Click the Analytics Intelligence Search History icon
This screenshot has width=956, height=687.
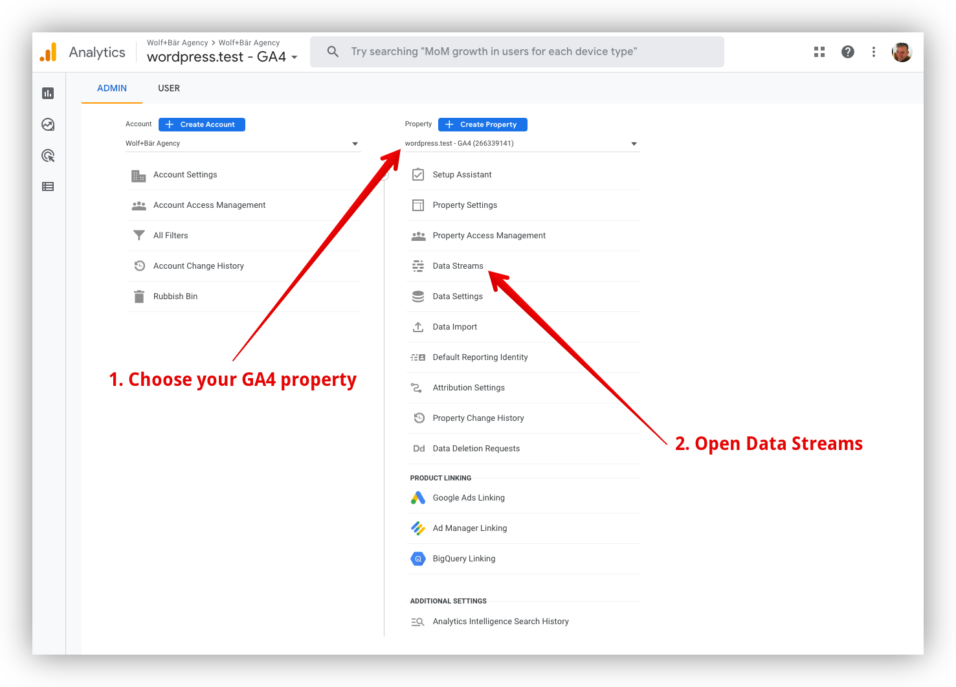coord(417,622)
